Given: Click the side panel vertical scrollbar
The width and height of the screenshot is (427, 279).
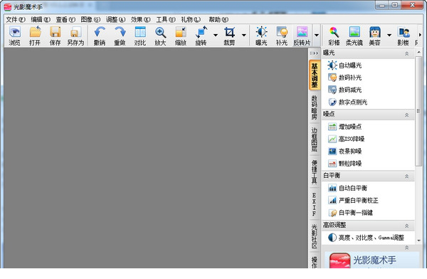Looking at the screenshot, I should point(418,111).
